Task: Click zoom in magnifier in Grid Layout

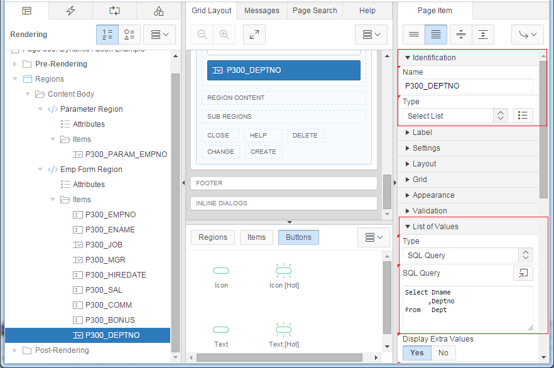Action: point(224,35)
